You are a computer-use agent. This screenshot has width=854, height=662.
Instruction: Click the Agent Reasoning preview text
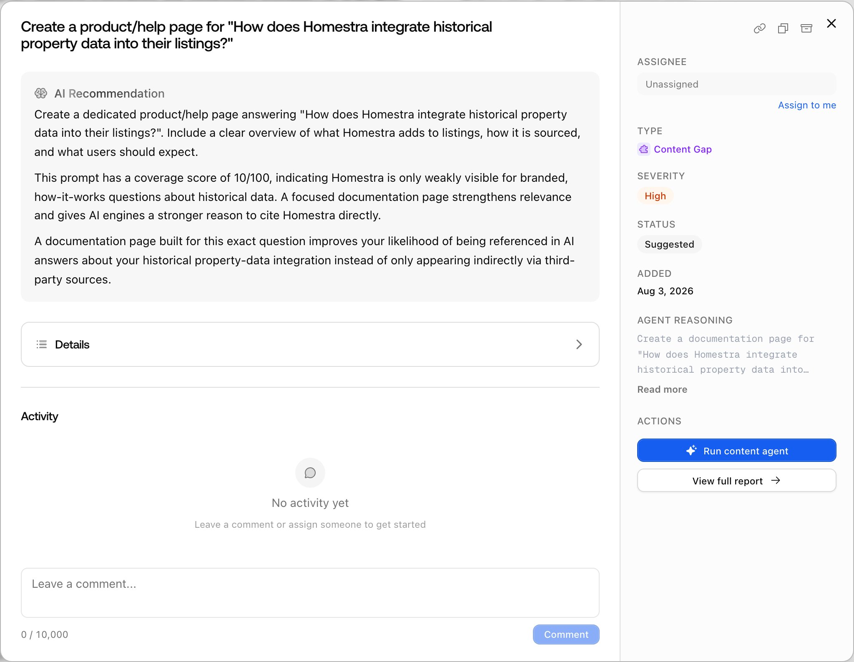coord(726,354)
